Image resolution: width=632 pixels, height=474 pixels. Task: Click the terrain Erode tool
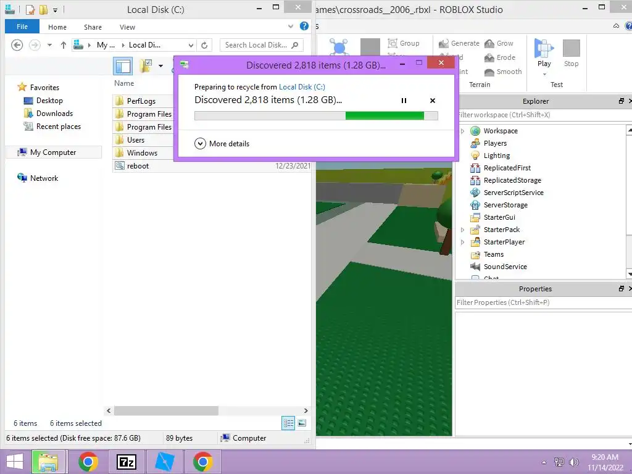(x=500, y=57)
